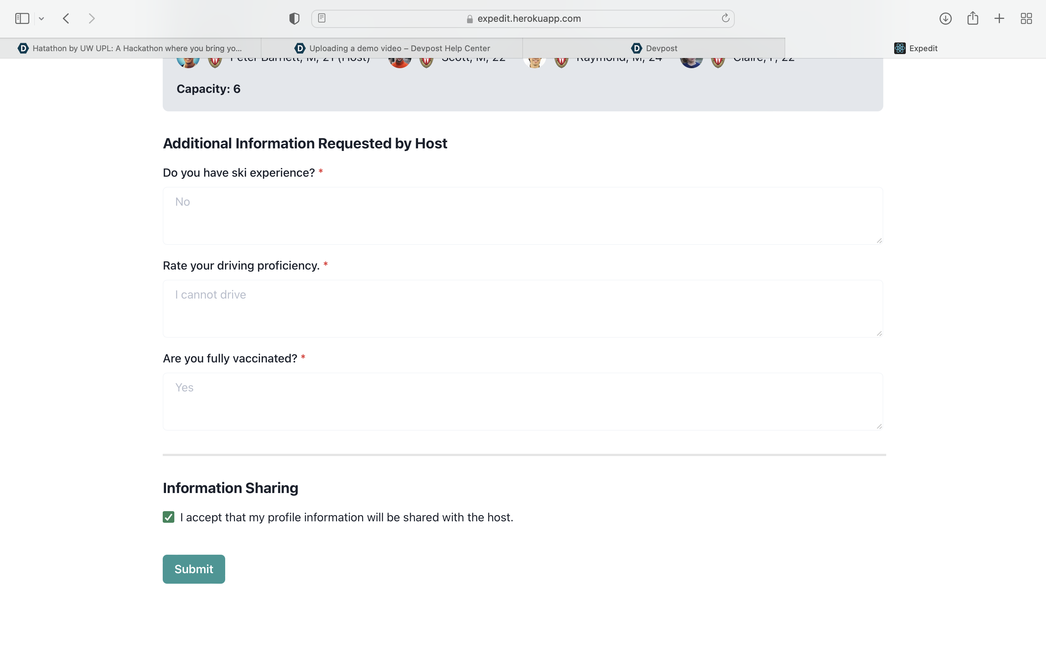This screenshot has width=1046, height=653.
Task: Switch to Uploading a demo video tab
Action: (x=392, y=48)
